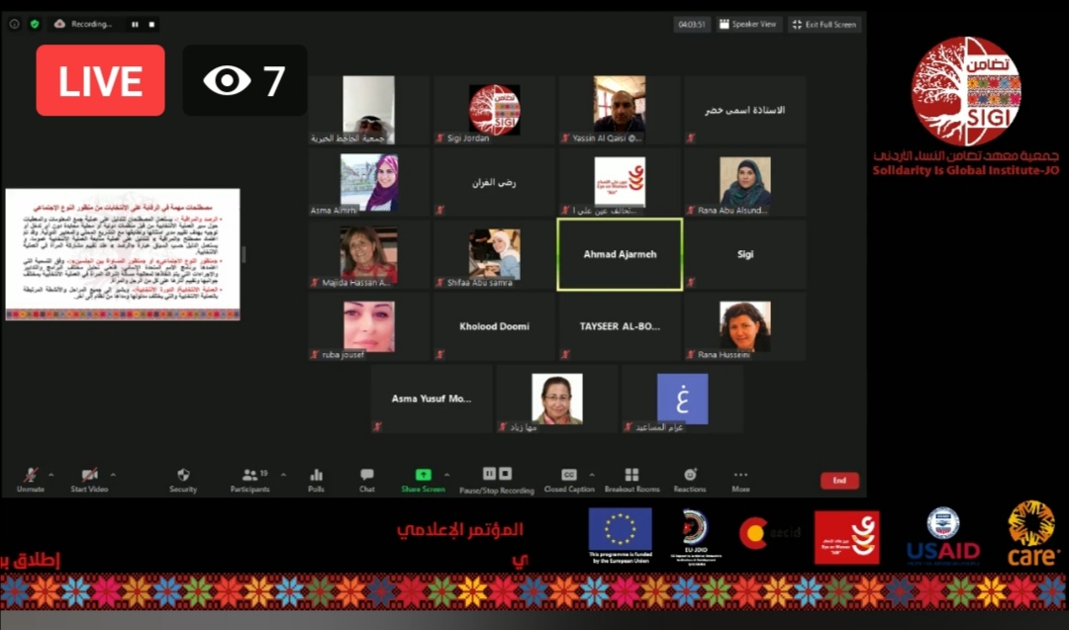Expand the arrow next to Share Screen

click(446, 474)
